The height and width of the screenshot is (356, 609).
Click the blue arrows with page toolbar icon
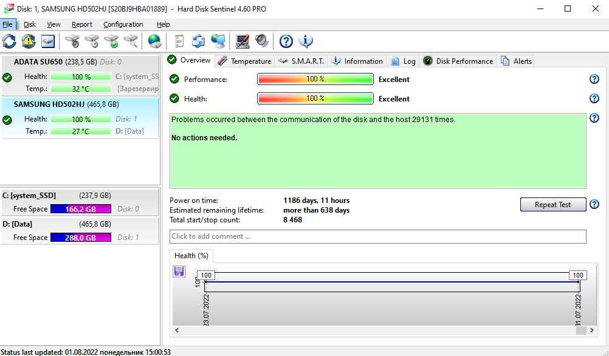tap(198, 41)
